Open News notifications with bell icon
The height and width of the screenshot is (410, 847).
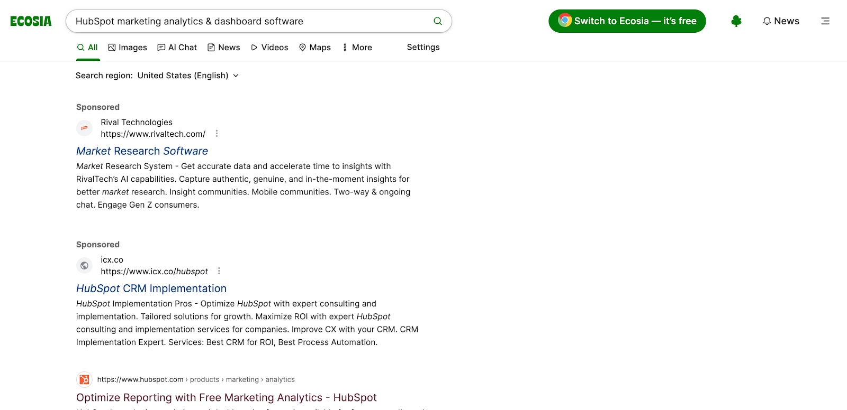(x=781, y=21)
